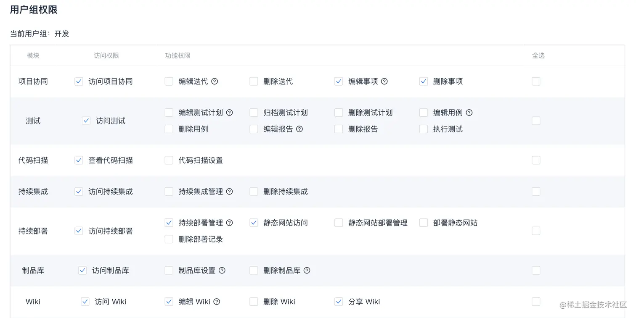Toggle select-all checkbox for Wiki row
The height and width of the screenshot is (318, 636).
tap(536, 302)
